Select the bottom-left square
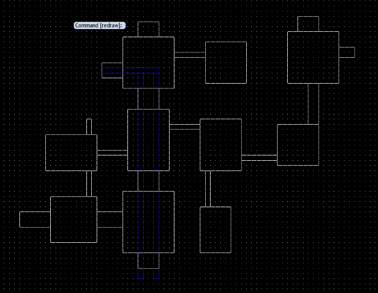The image size is (378, 293). tap(73, 220)
